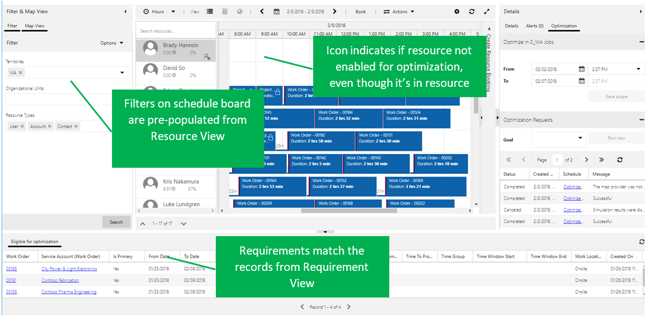
Task: Go to the next date range
Action: pos(334,11)
